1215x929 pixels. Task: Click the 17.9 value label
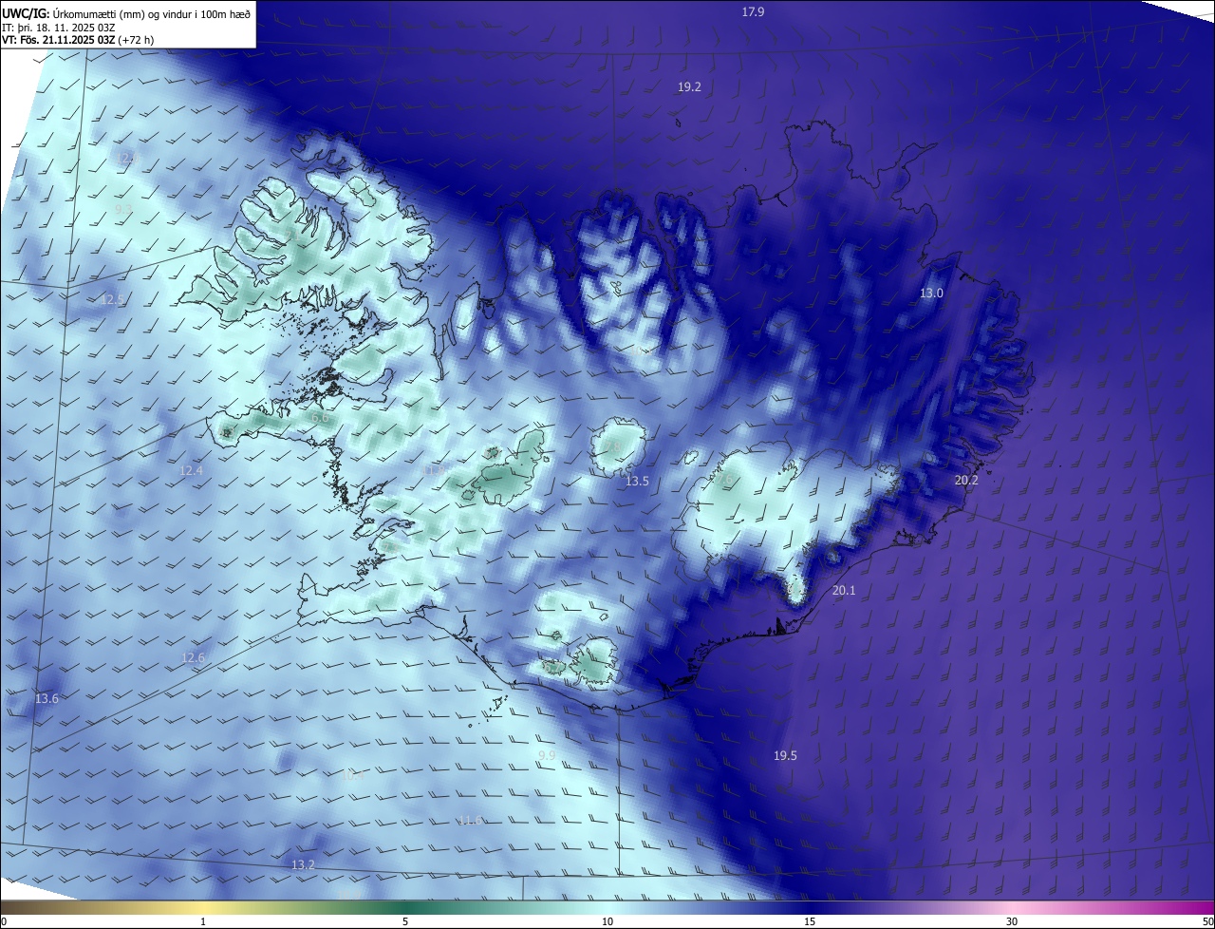coord(753,11)
